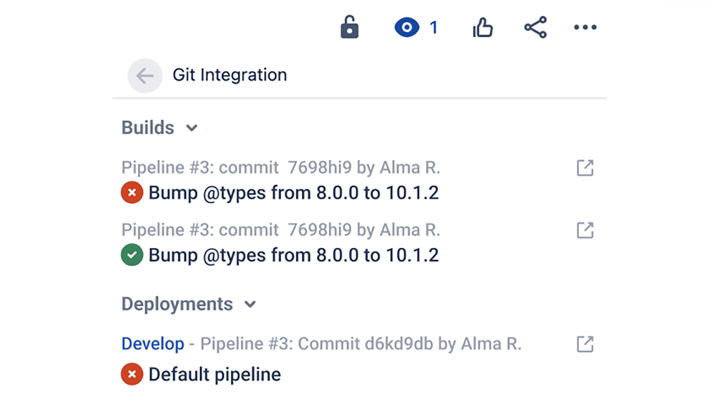
Task: Select the successful build title Bump @types
Action: tap(294, 255)
